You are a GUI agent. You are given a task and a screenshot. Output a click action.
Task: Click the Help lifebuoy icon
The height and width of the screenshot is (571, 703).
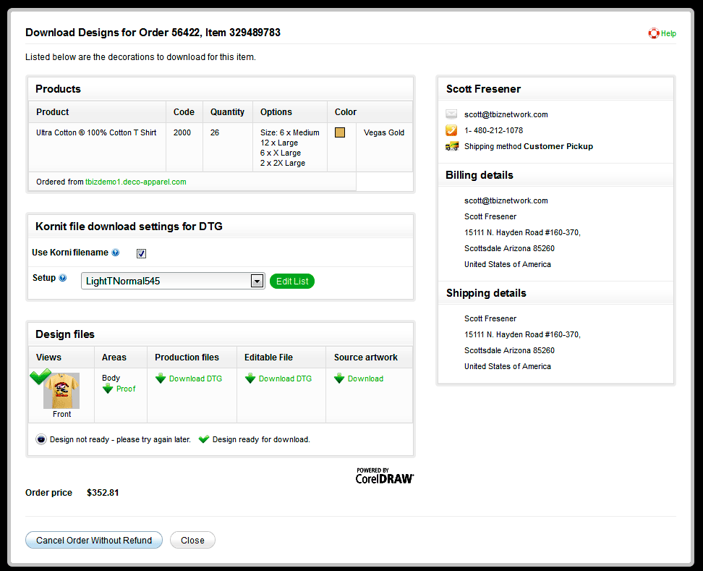tap(653, 33)
